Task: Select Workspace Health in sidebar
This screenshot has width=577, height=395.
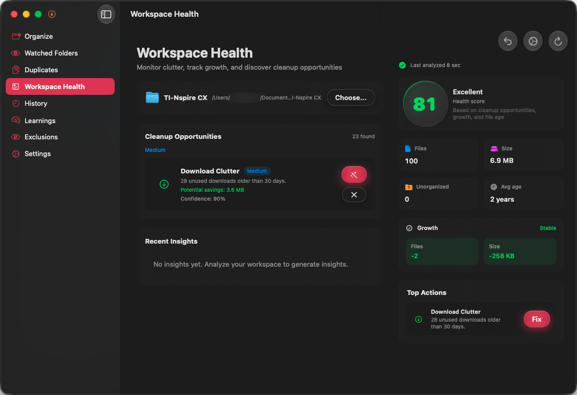Action: (60, 86)
